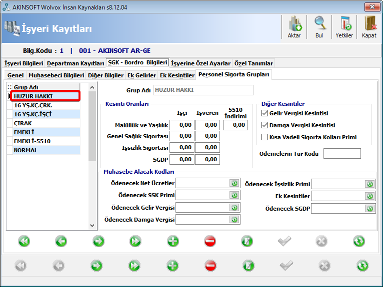Select EMEKLİ-5510 group row
383x287 pixels.
point(46,141)
